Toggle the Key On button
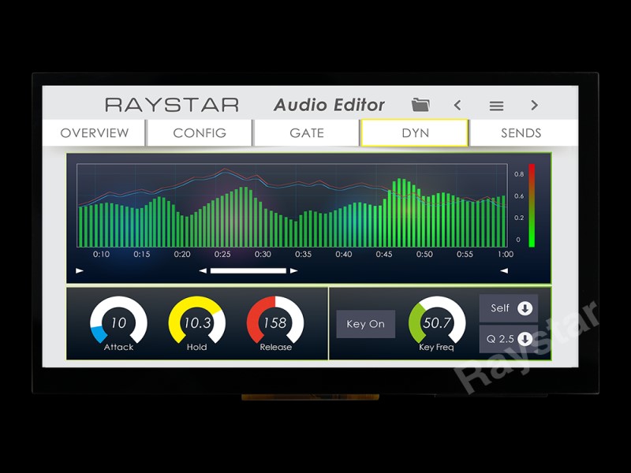 [366, 324]
